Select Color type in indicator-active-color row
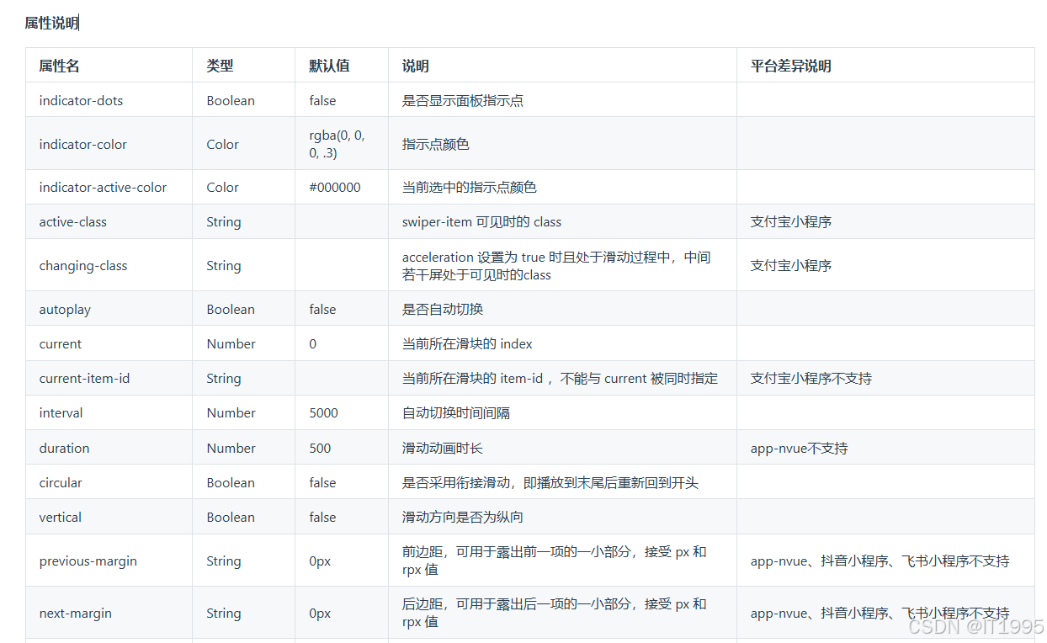Viewport: 1047px width, 643px height. coord(223,187)
